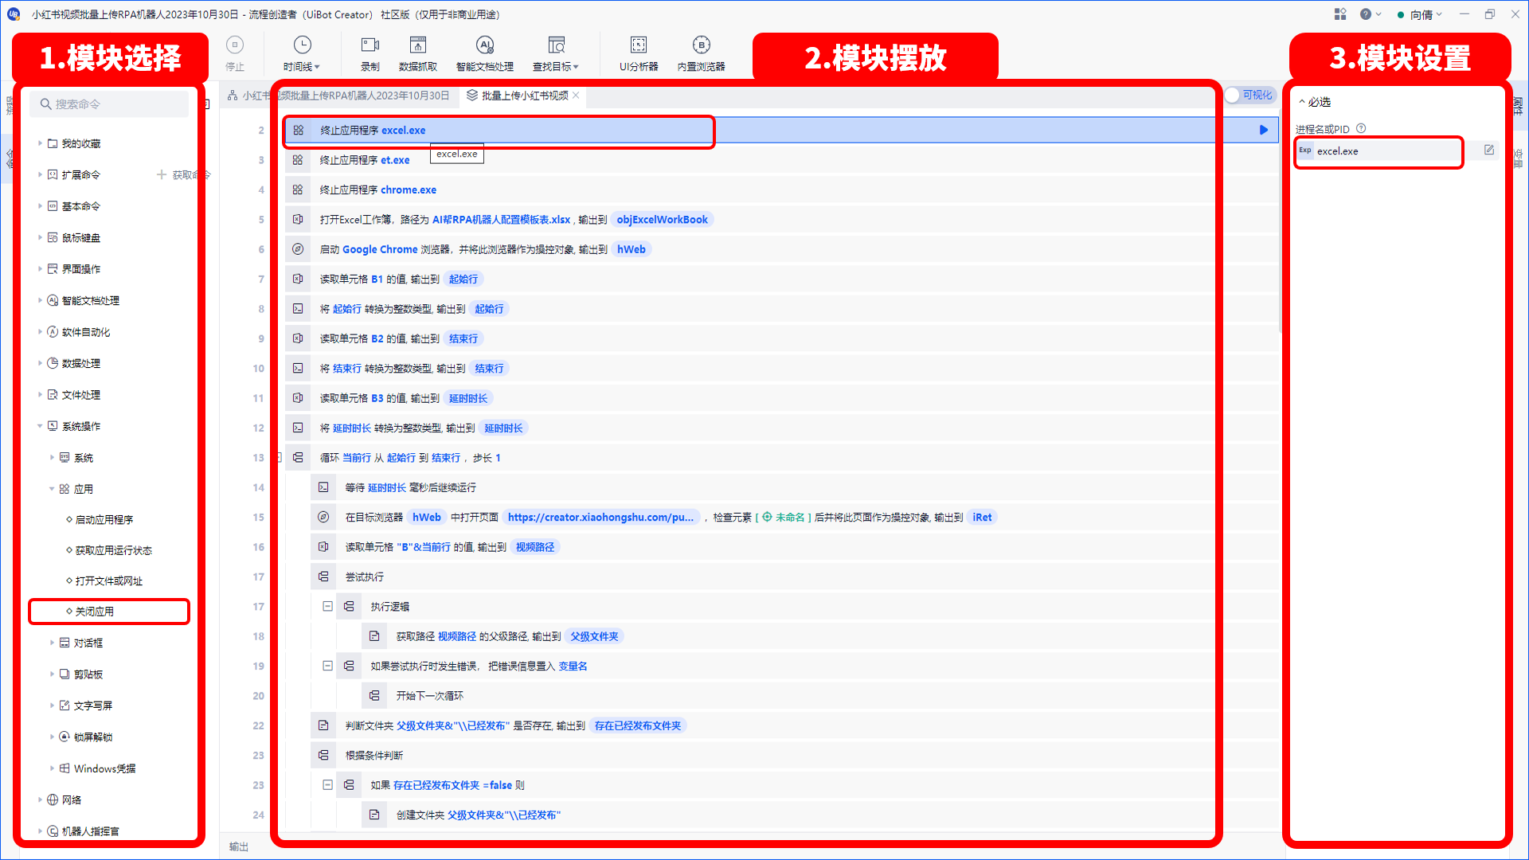Expand Basic Commands (基本命令) node
The image size is (1529, 860).
point(40,206)
